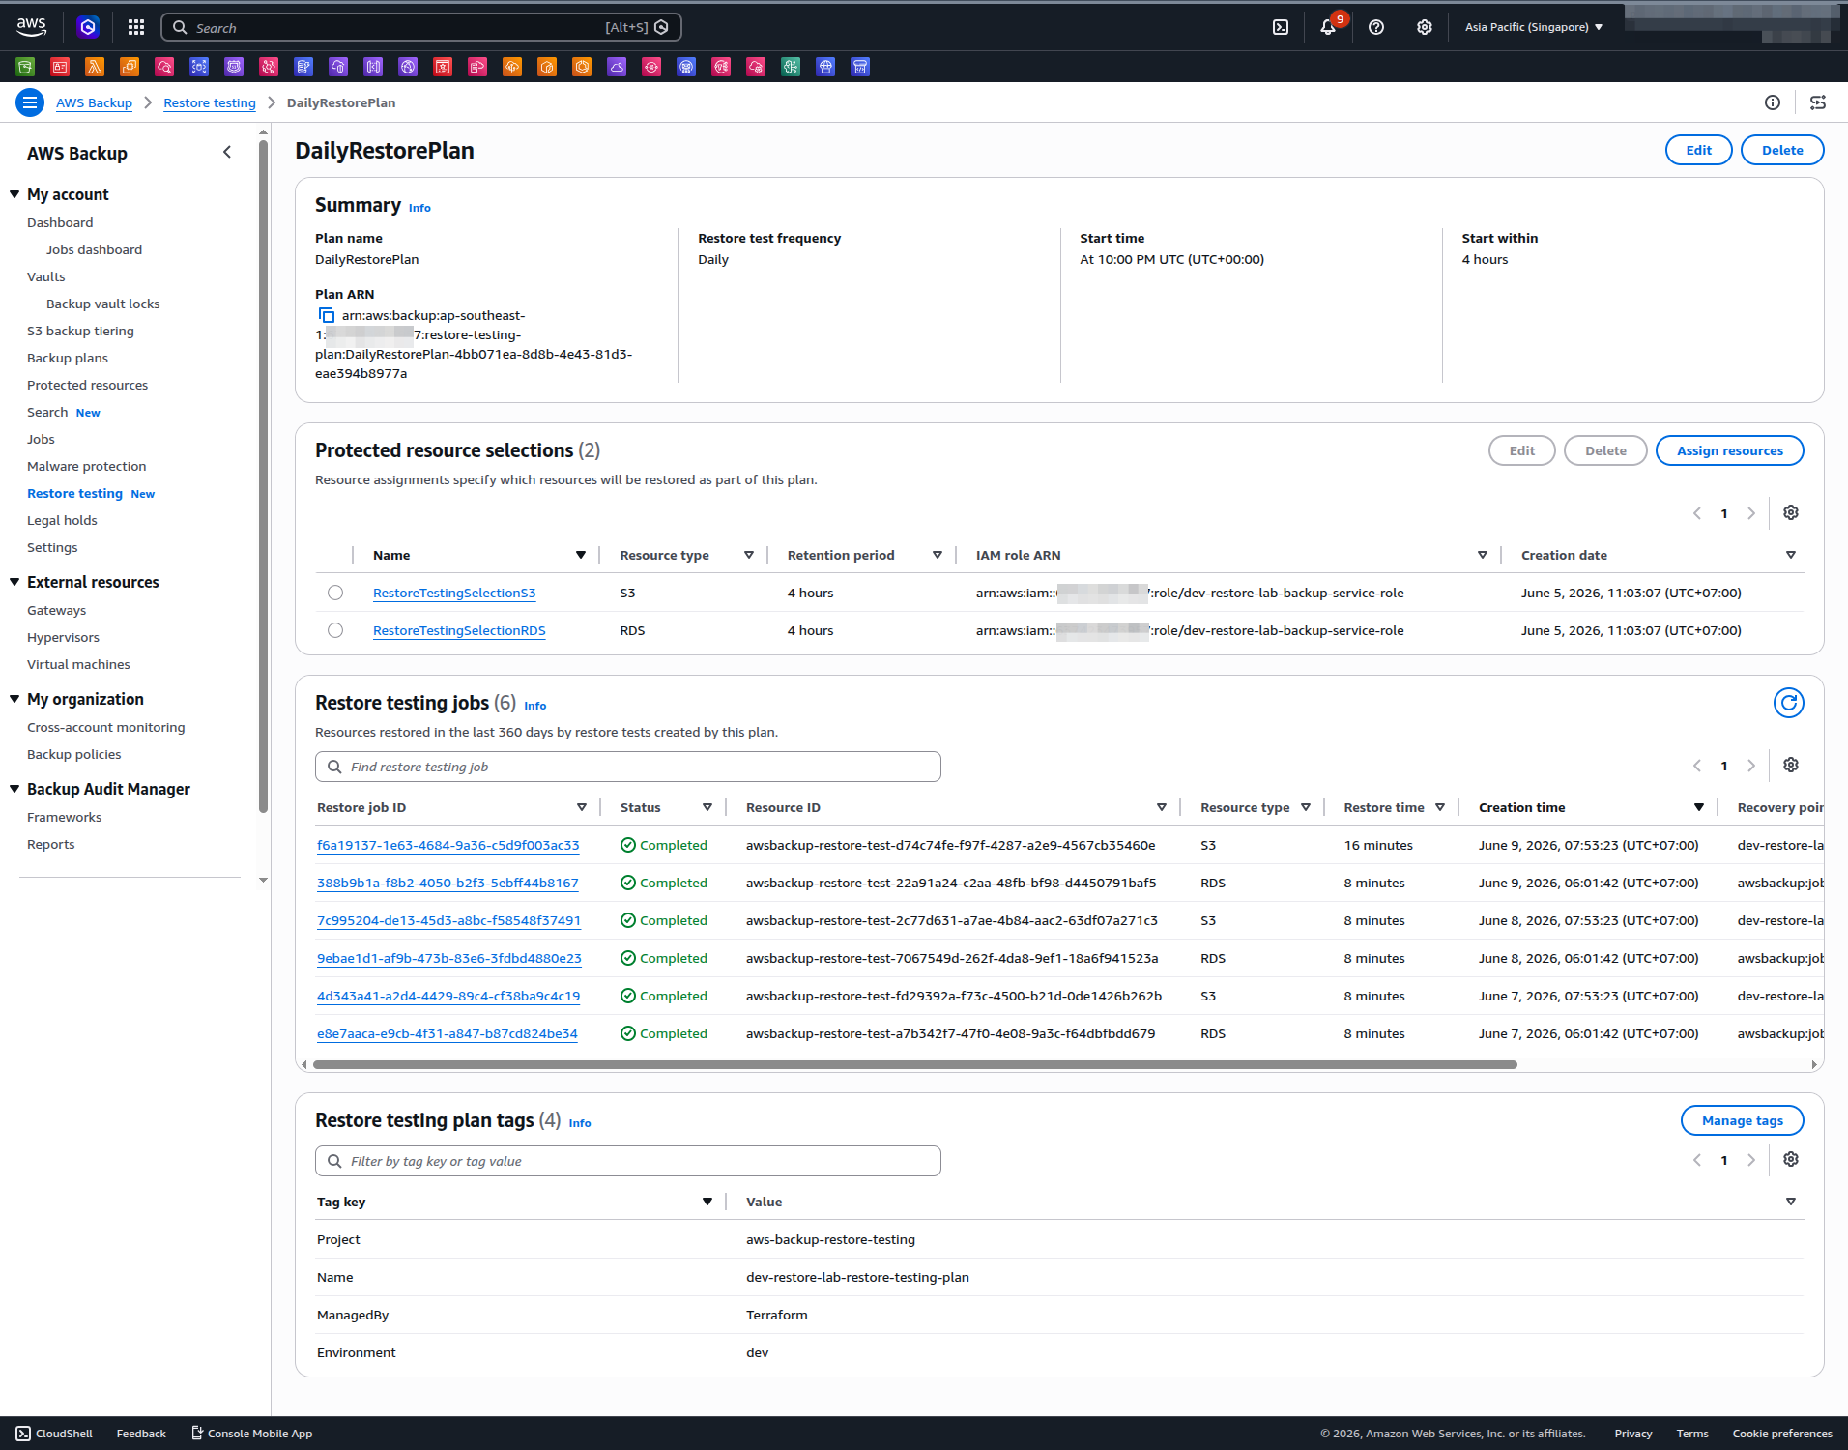The image size is (1848, 1450).
Task: Open the services grid menu
Action: (136, 27)
